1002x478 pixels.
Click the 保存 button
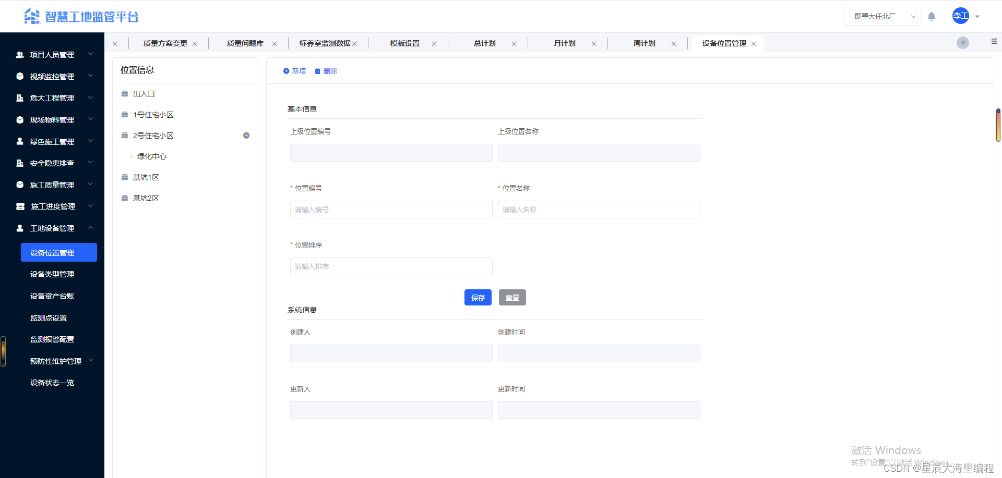point(478,298)
